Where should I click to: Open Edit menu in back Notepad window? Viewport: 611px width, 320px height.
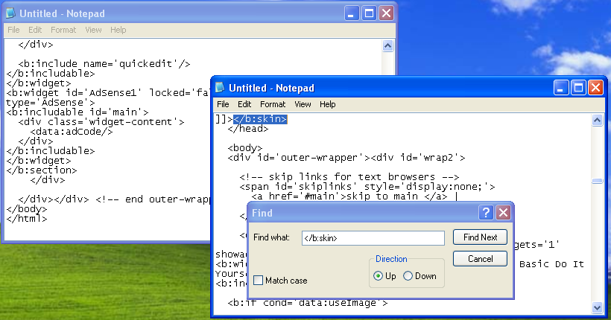click(35, 30)
